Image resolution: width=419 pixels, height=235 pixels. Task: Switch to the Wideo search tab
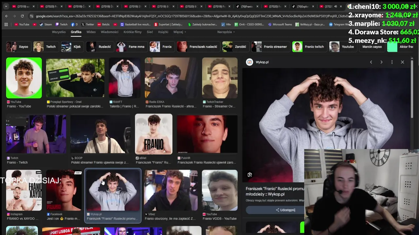91,32
